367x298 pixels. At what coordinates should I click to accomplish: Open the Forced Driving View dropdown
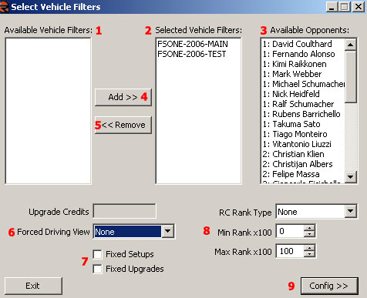(x=168, y=231)
